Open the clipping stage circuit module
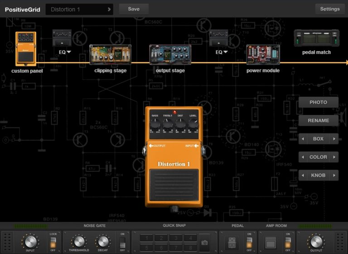The width and height of the screenshot is (348, 254). point(110,55)
